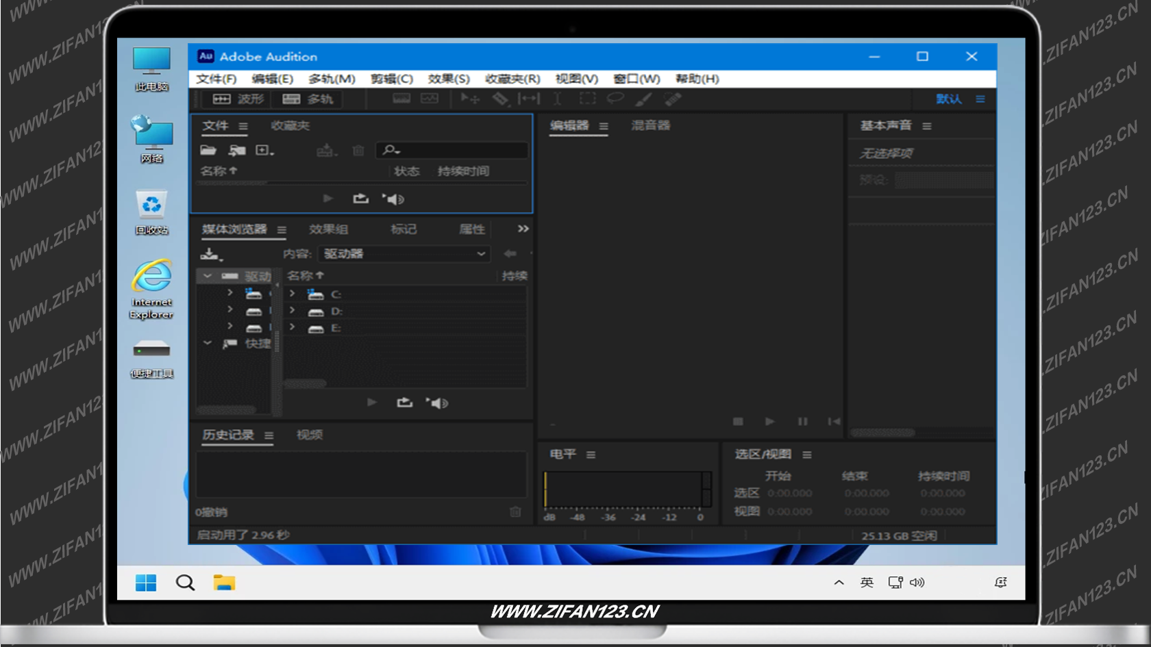Expand the E: drive in the list
1151x647 pixels.
point(293,327)
